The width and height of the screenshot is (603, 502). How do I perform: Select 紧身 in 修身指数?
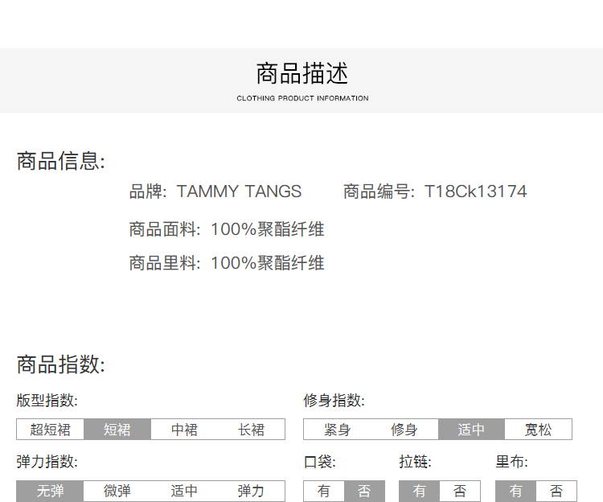(x=337, y=430)
